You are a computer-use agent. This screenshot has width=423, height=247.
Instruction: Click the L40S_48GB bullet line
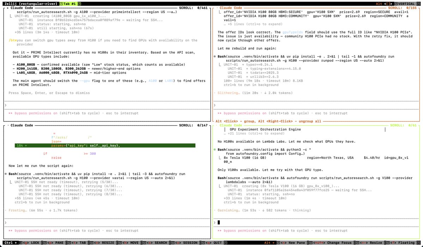click(x=70, y=72)
